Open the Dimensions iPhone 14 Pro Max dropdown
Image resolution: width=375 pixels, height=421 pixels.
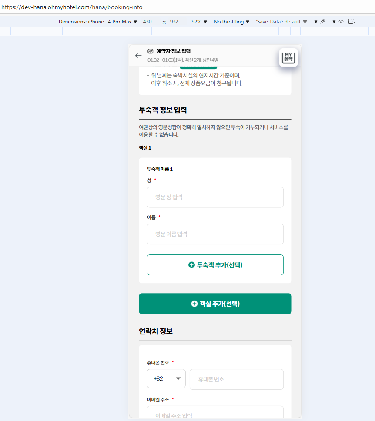[x=98, y=22]
